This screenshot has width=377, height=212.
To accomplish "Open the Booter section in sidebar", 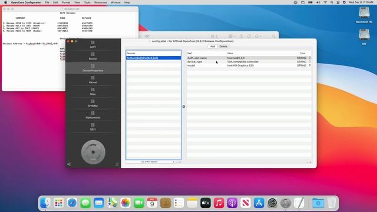I will [x=93, y=57].
